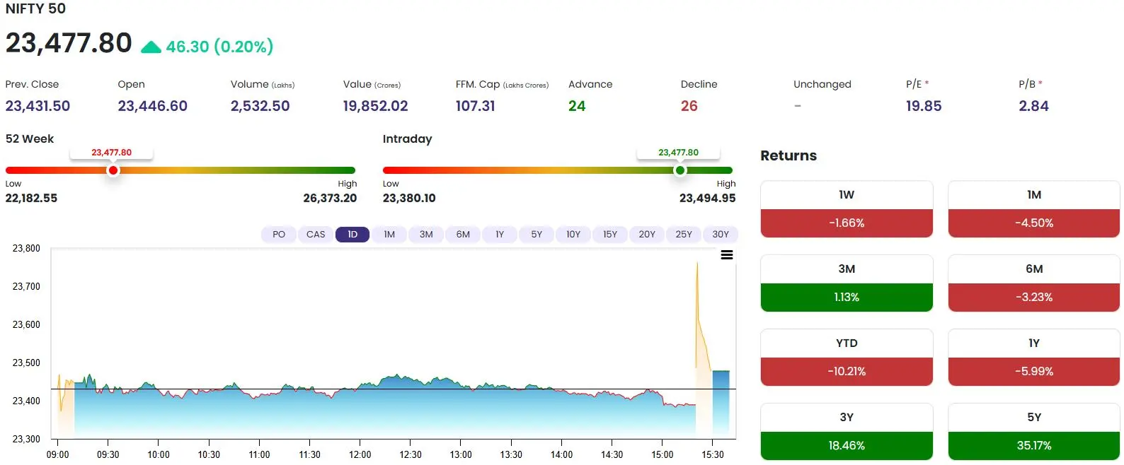Select the PO pre-open timeframe tab
The image size is (1124, 465).
[x=279, y=235]
